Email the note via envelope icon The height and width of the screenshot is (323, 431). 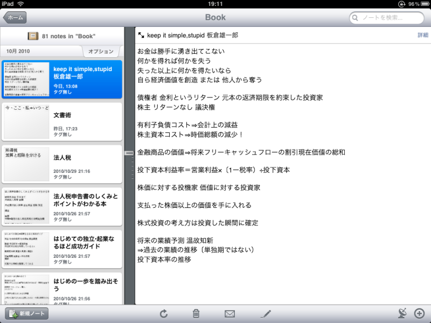coord(230,313)
